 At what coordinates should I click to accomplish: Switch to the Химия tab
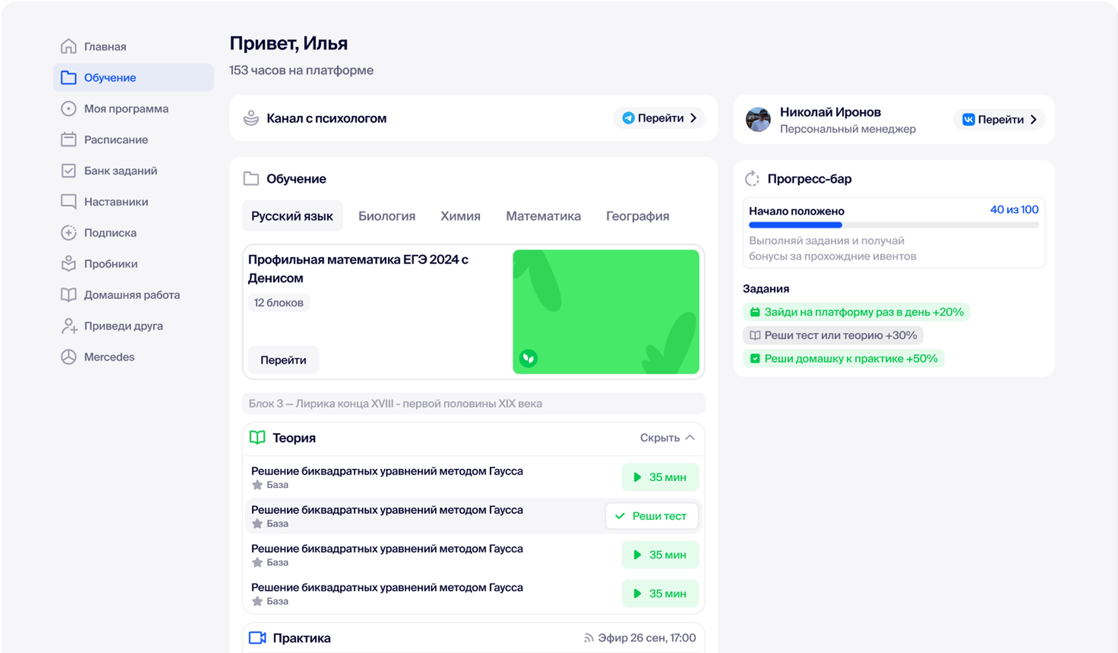[461, 216]
